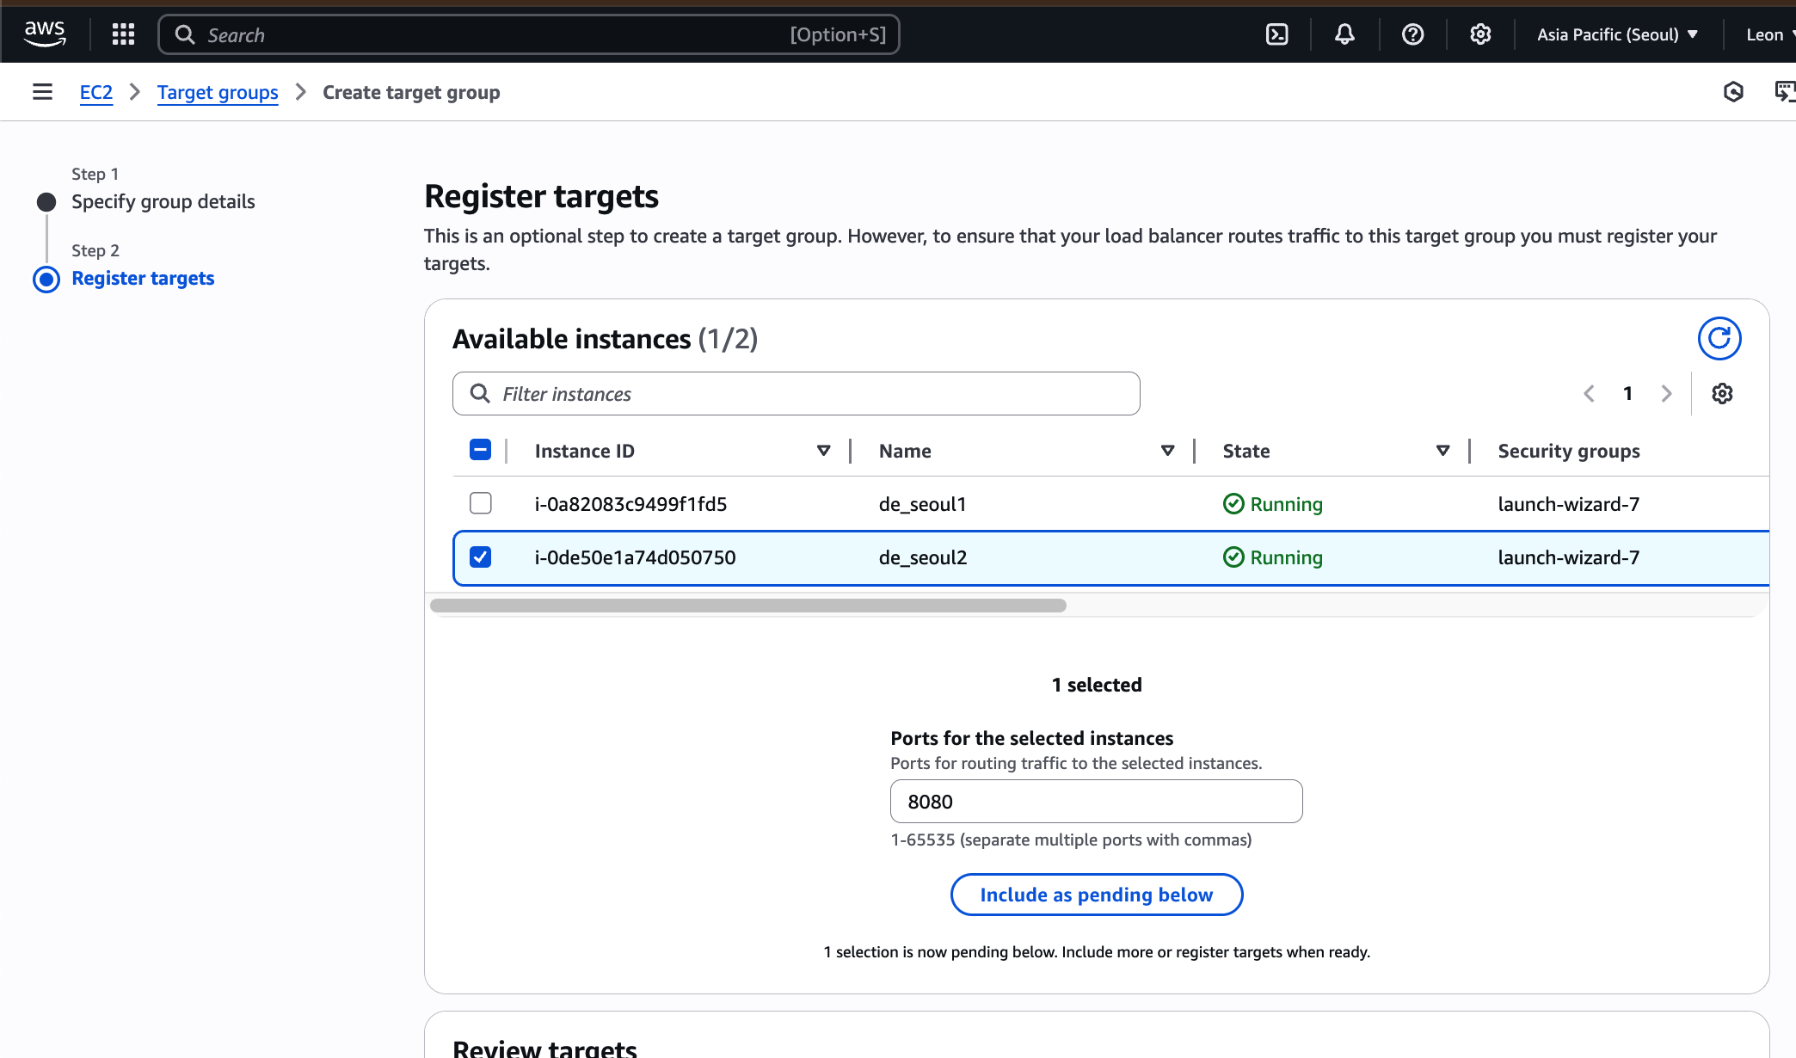
Task: Toggle the select-all instances header checkbox
Action: coord(481,450)
